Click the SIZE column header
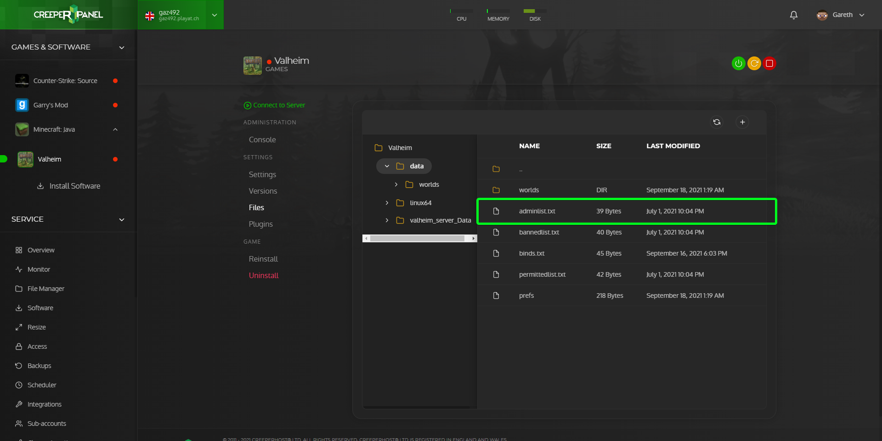Screen dimensions: 882x441 (x=604, y=146)
